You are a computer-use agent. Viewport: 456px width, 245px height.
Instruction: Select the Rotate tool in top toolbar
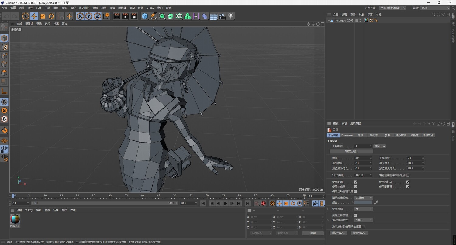pyautogui.click(x=51, y=16)
